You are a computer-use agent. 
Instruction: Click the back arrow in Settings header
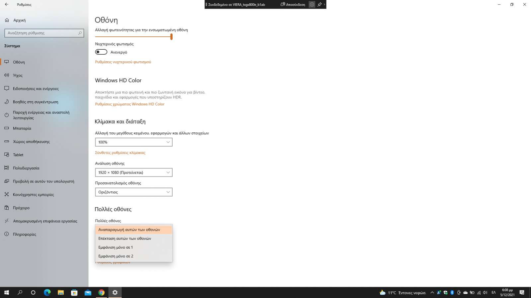(7, 5)
